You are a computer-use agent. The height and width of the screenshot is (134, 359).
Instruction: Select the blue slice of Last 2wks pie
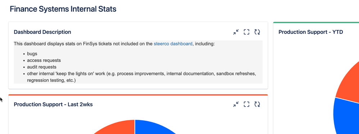(151, 128)
